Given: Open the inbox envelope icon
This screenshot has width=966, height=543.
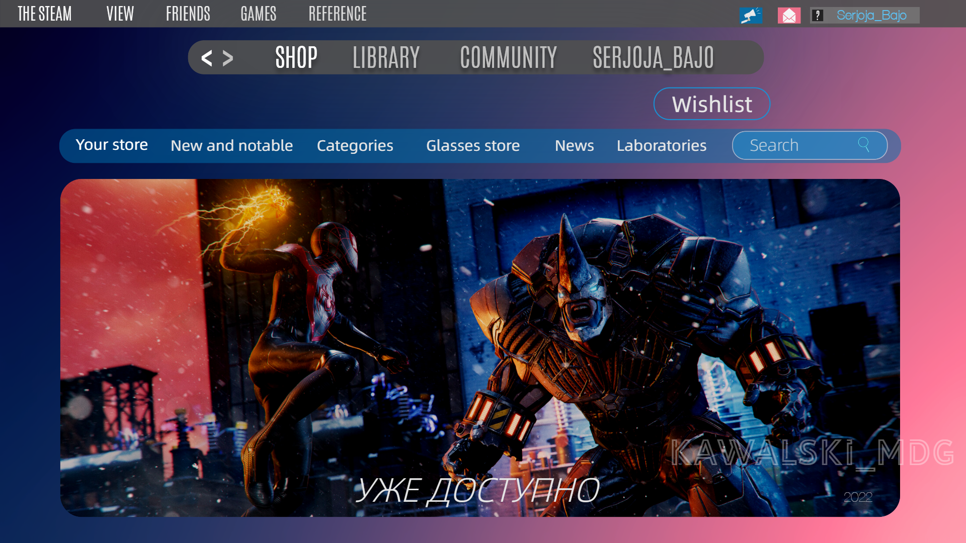Looking at the screenshot, I should (789, 15).
